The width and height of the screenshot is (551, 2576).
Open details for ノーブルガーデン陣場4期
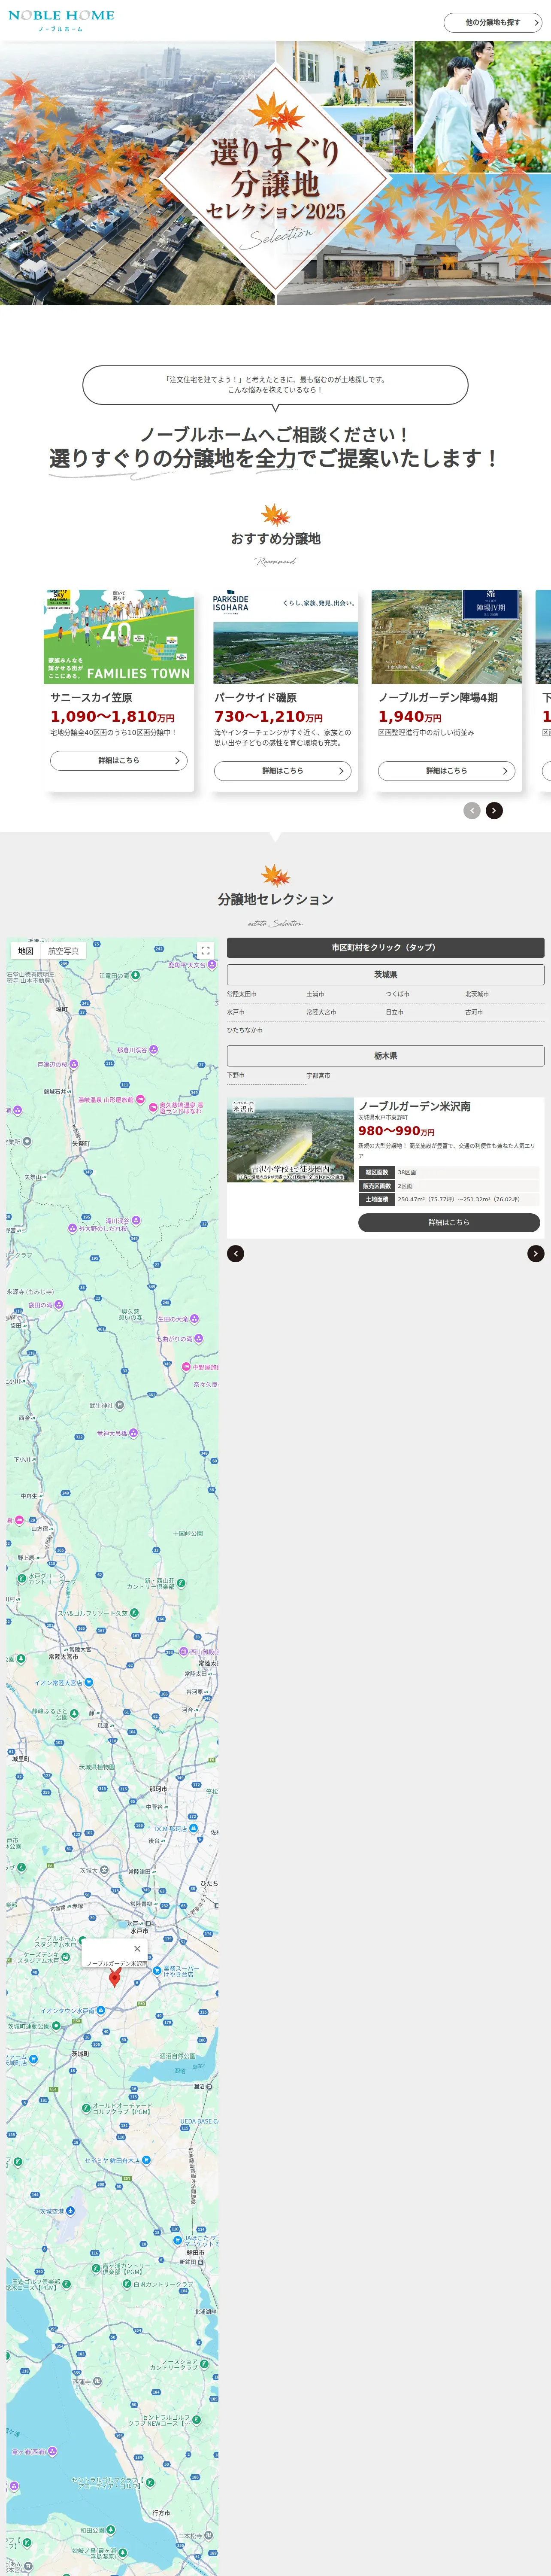tap(447, 771)
